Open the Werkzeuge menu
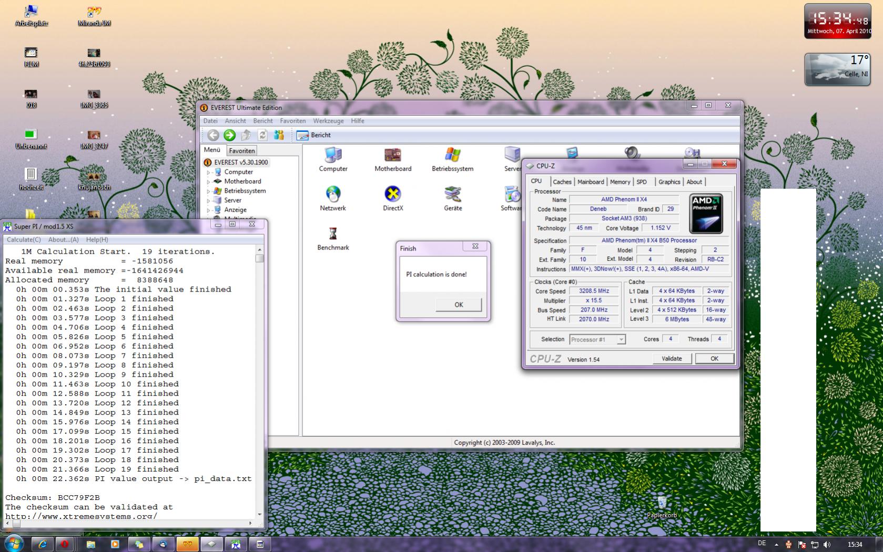 click(328, 121)
